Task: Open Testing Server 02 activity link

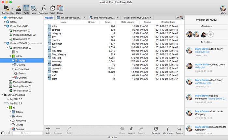Action: (x=216, y=99)
